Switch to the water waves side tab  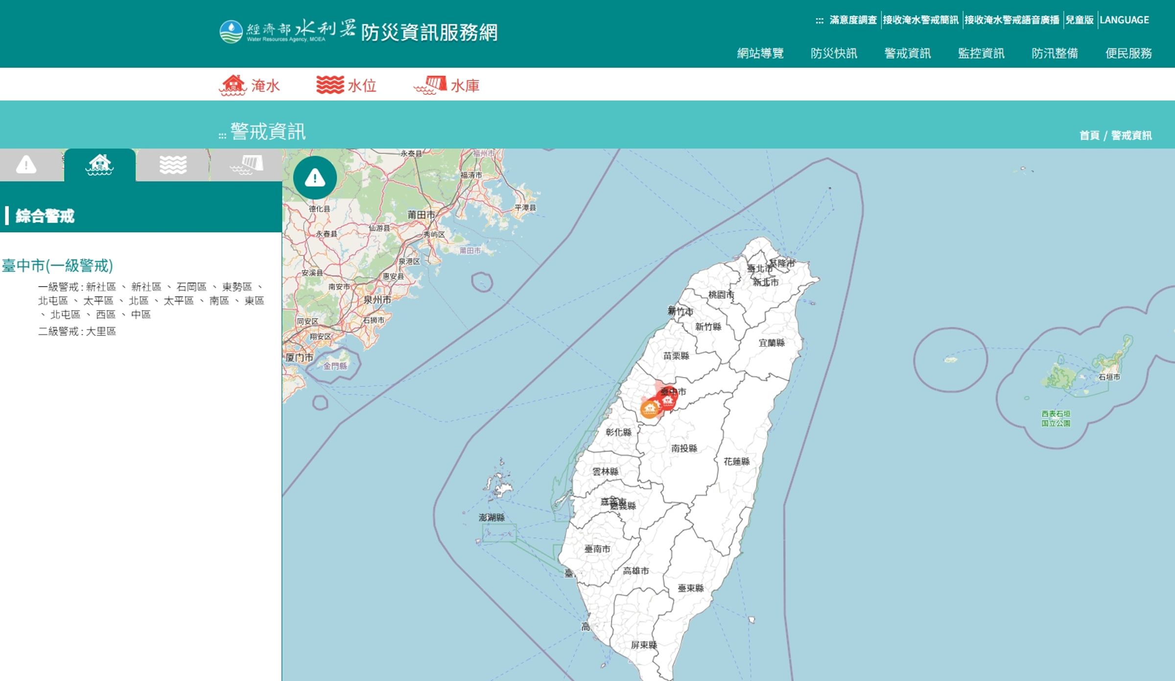(173, 165)
